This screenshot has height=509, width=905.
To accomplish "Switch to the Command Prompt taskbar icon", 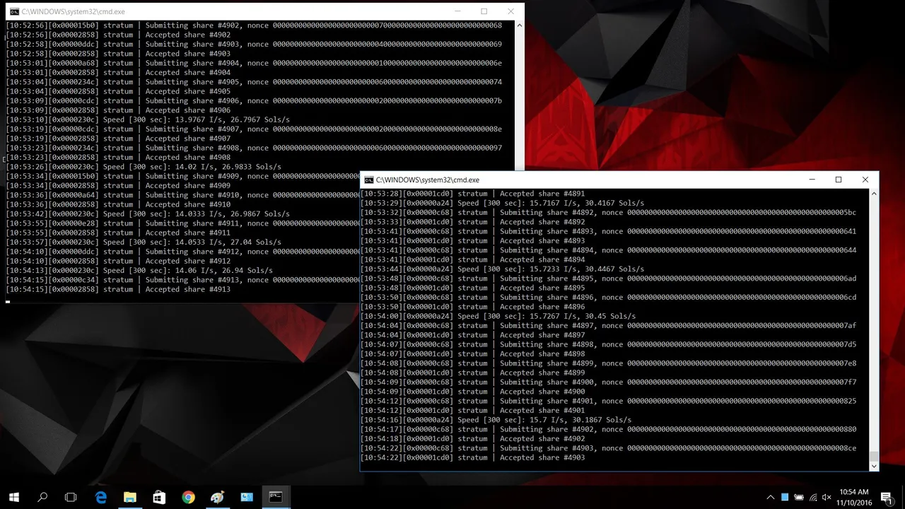I will tap(276, 497).
